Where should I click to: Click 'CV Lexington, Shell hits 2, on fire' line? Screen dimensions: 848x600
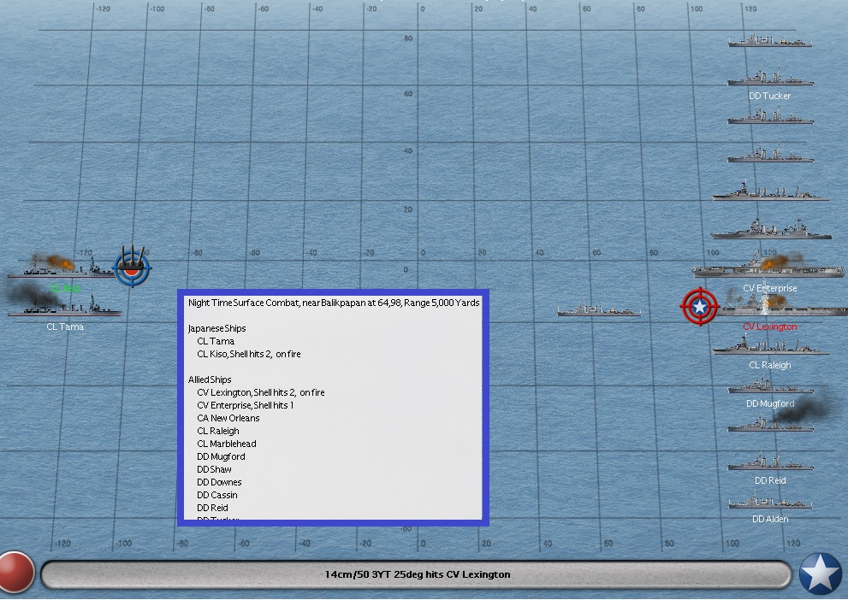point(261,392)
